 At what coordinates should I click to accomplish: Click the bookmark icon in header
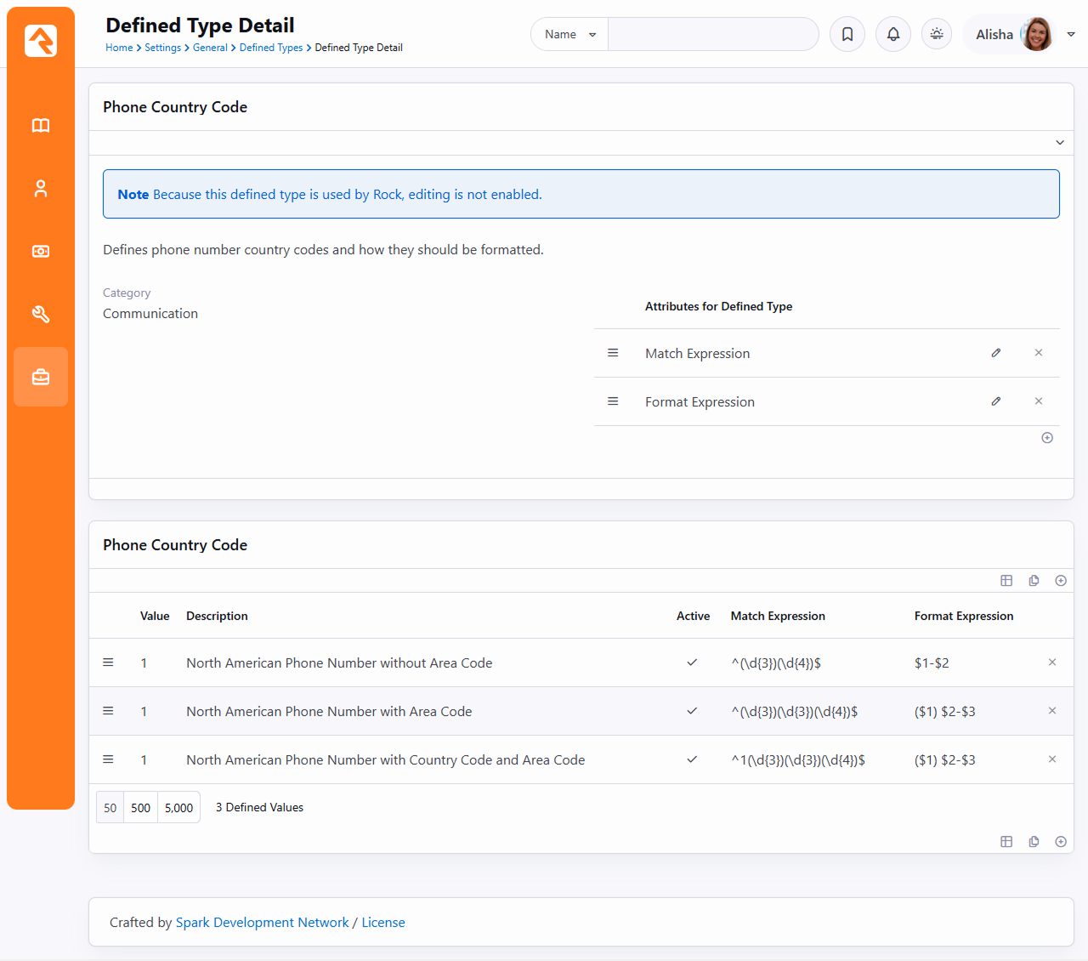[847, 35]
